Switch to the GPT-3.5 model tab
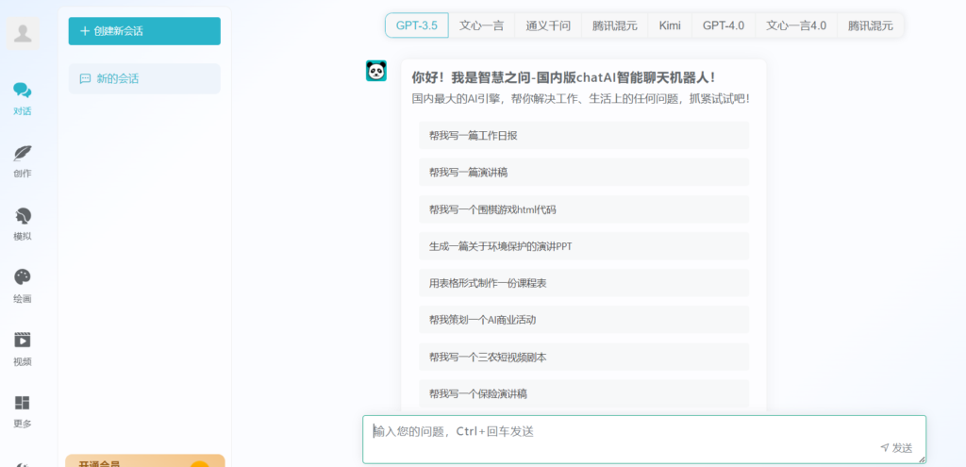Image resolution: width=966 pixels, height=467 pixels. pos(416,25)
